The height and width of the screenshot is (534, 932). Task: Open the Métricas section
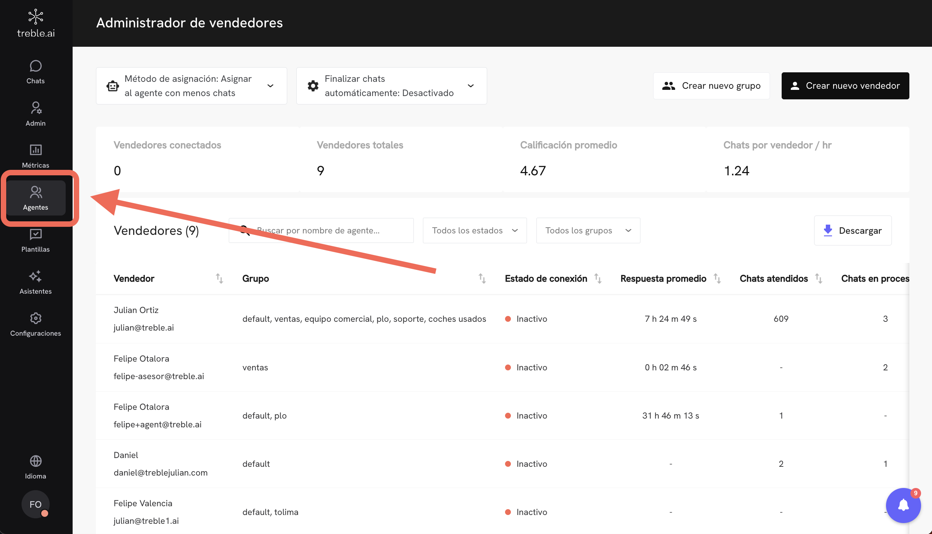coord(35,156)
